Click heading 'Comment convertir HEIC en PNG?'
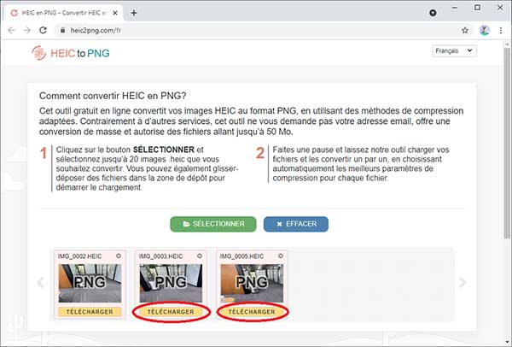This screenshot has height=347, width=512. (113, 96)
